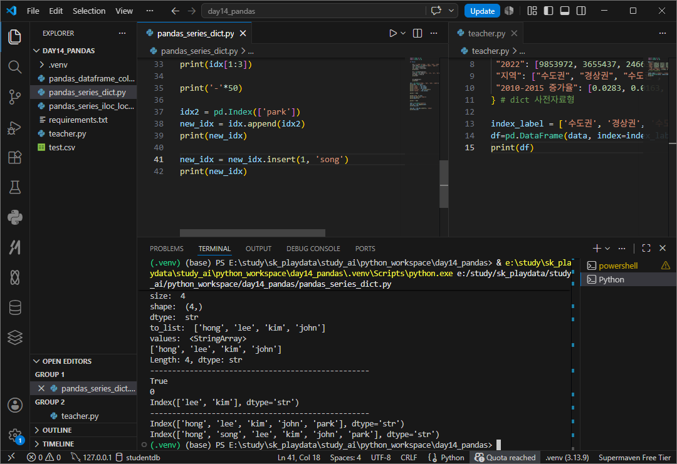Click the editor horizontal scrollbar
677x464 pixels.
252,233
